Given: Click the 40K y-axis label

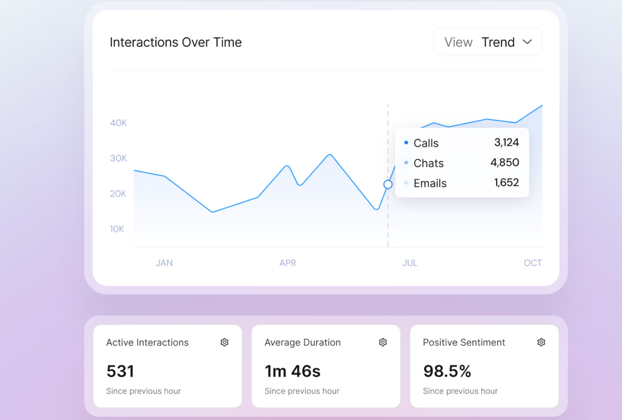Looking at the screenshot, I should (x=119, y=123).
